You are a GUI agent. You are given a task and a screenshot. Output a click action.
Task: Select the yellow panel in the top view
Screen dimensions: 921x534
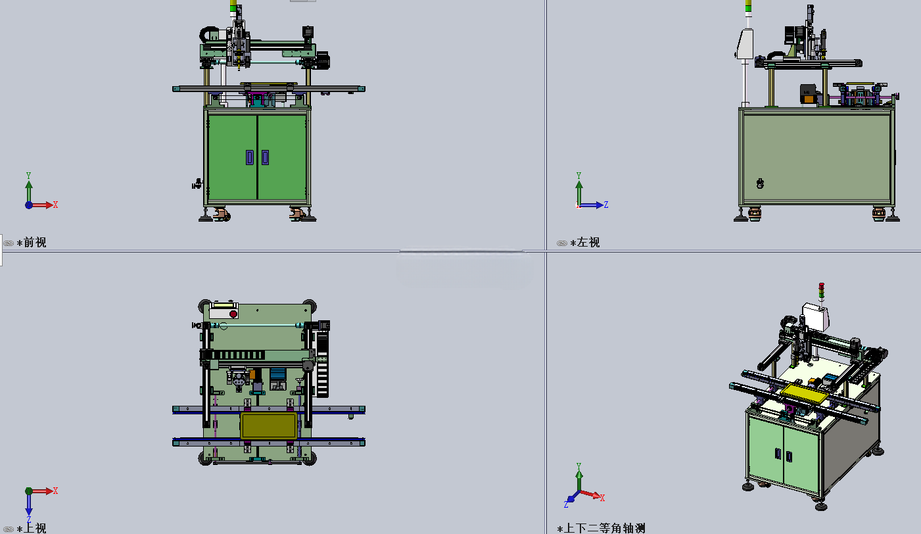268,425
